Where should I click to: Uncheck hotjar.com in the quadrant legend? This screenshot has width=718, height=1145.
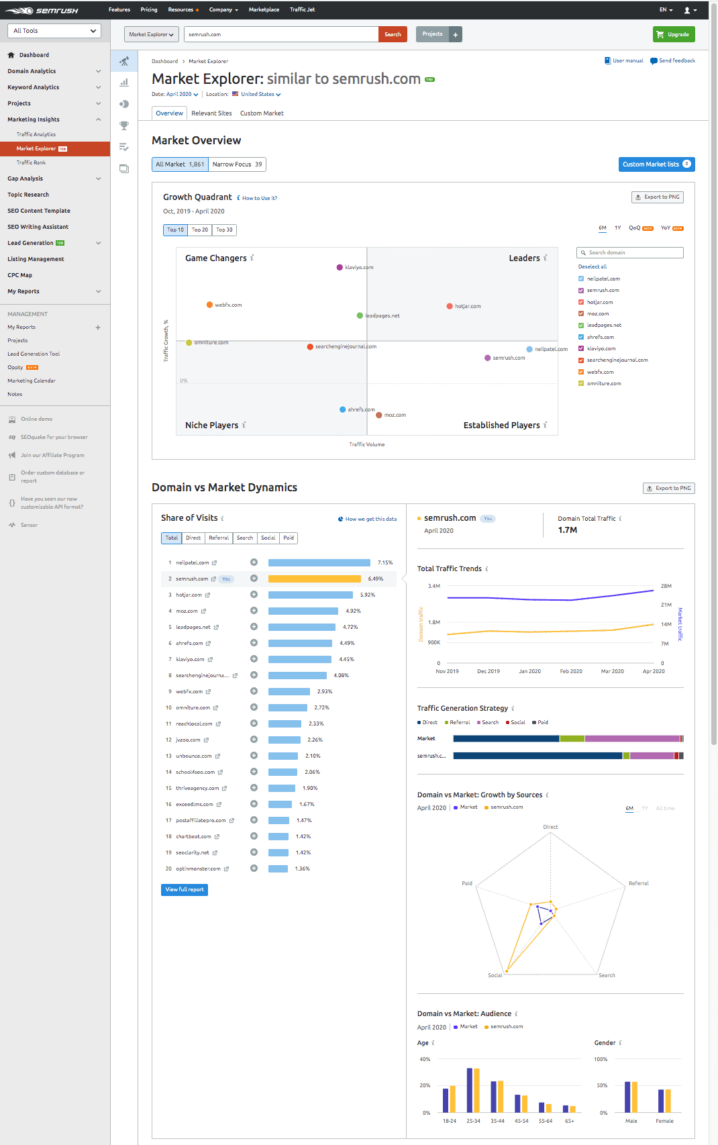581,302
